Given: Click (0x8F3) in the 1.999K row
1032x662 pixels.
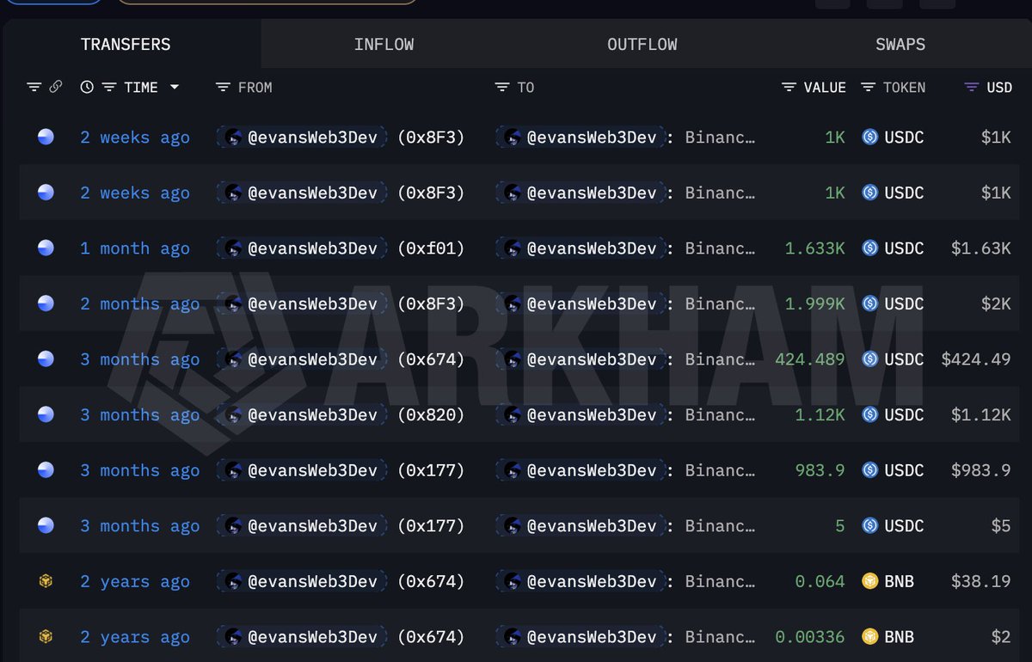Looking at the screenshot, I should point(431,303).
